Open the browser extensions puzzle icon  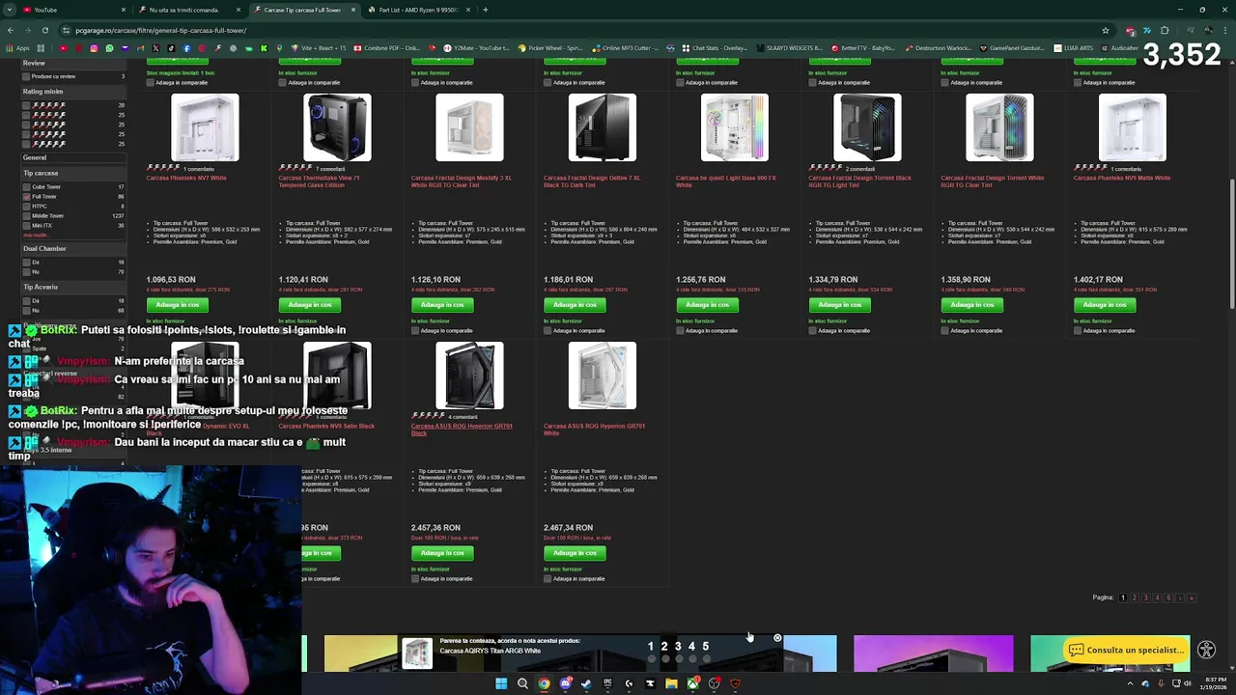coord(1165,30)
